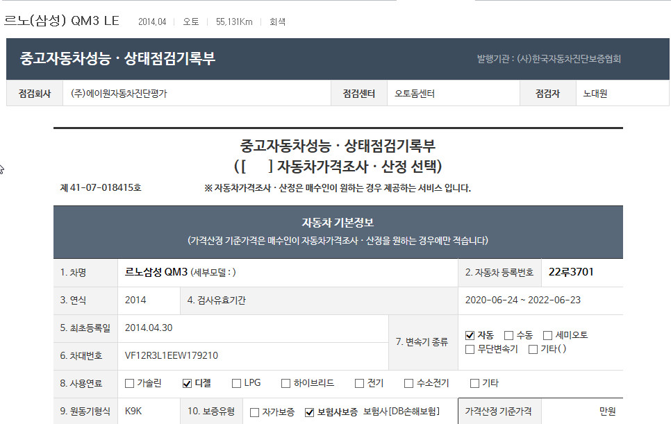Select the 5. 최초등록일 label
Screen dimensions: 671x424
point(85,328)
